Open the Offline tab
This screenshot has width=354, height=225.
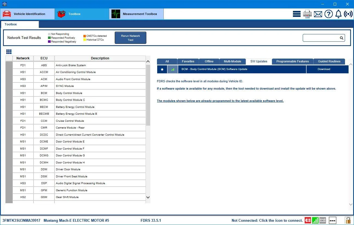(x=209, y=62)
